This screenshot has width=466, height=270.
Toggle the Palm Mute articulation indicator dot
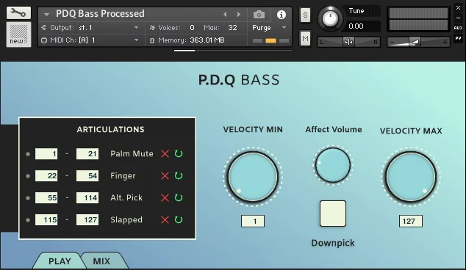(x=28, y=154)
